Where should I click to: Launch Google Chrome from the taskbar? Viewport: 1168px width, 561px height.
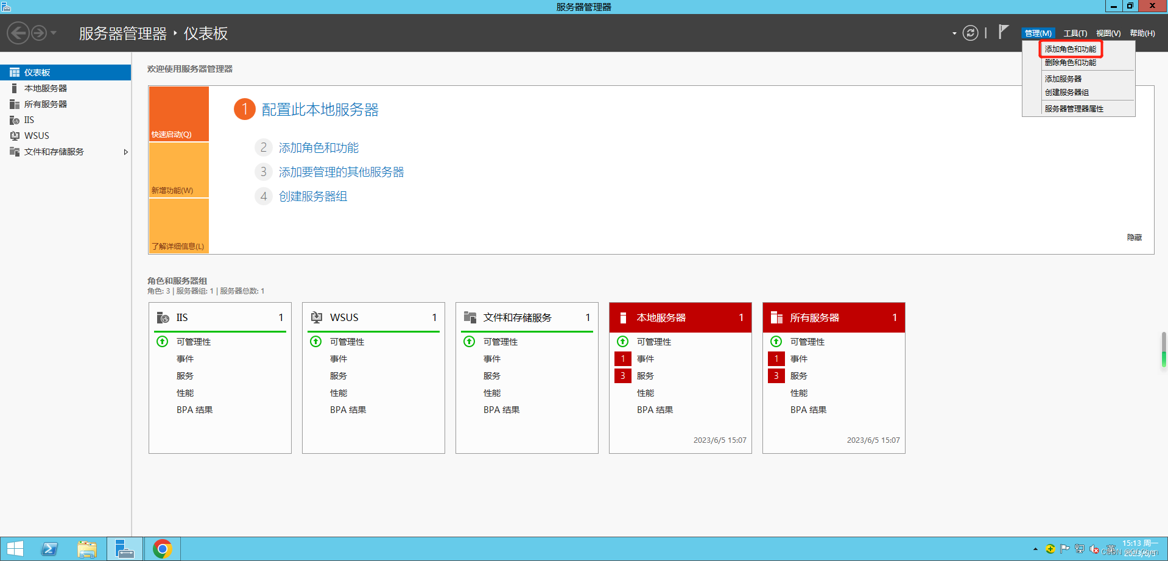tap(162, 549)
